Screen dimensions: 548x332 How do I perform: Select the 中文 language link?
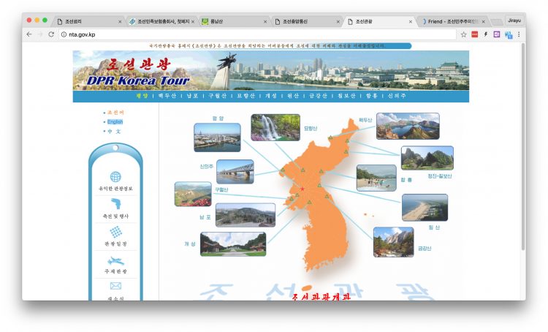pos(114,131)
